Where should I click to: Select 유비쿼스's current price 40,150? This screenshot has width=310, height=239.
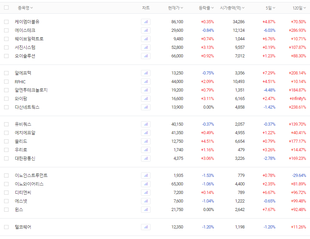[x=177, y=124]
